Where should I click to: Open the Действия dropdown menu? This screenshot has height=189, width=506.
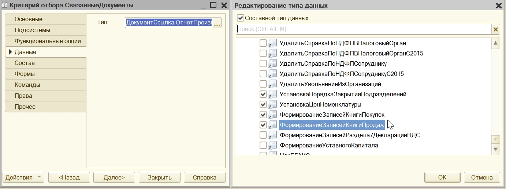(x=23, y=178)
